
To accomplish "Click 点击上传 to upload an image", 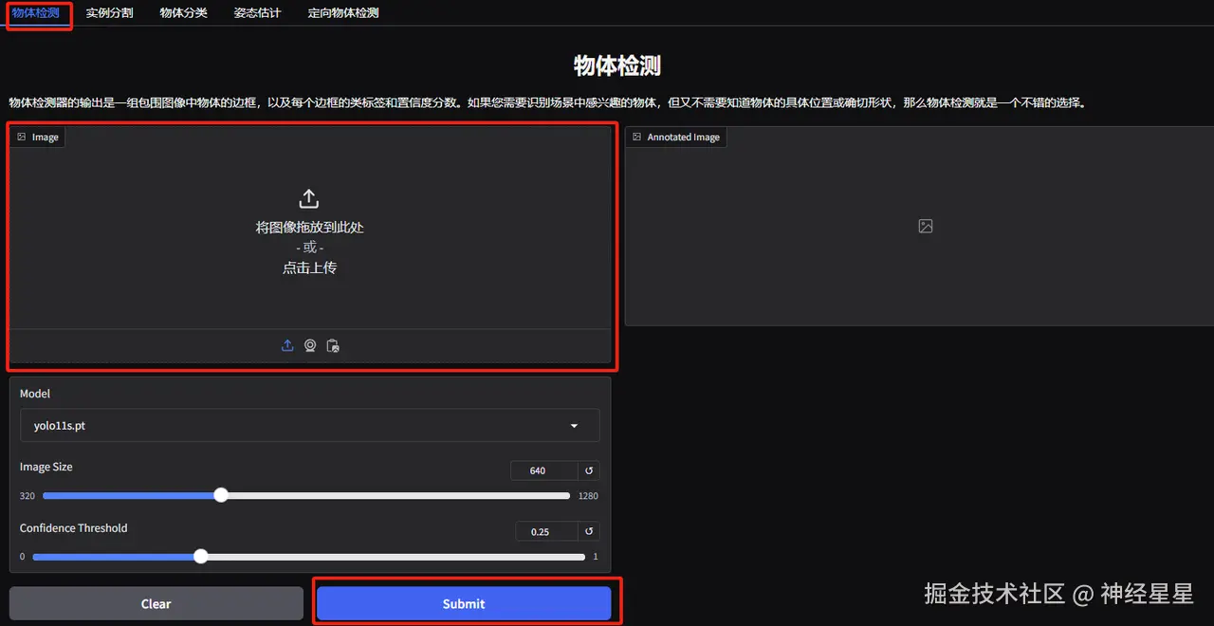I will 309,267.
